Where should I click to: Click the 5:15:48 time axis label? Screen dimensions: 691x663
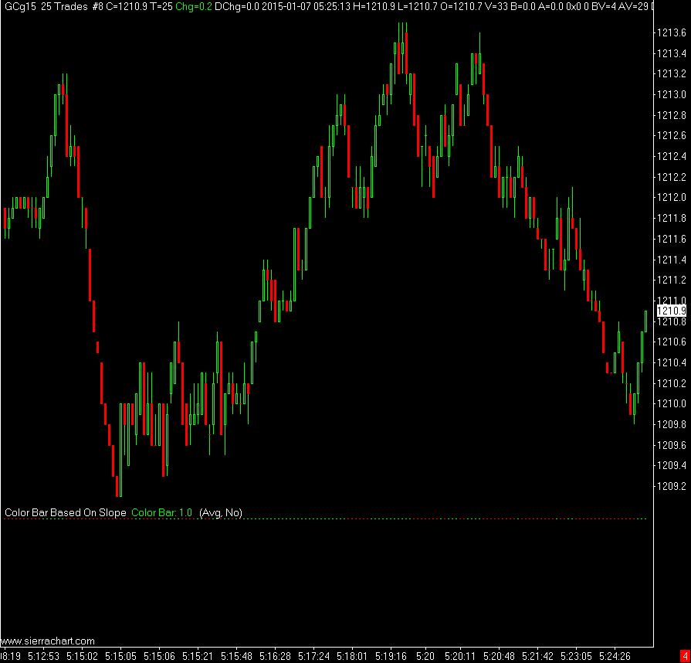(x=237, y=656)
